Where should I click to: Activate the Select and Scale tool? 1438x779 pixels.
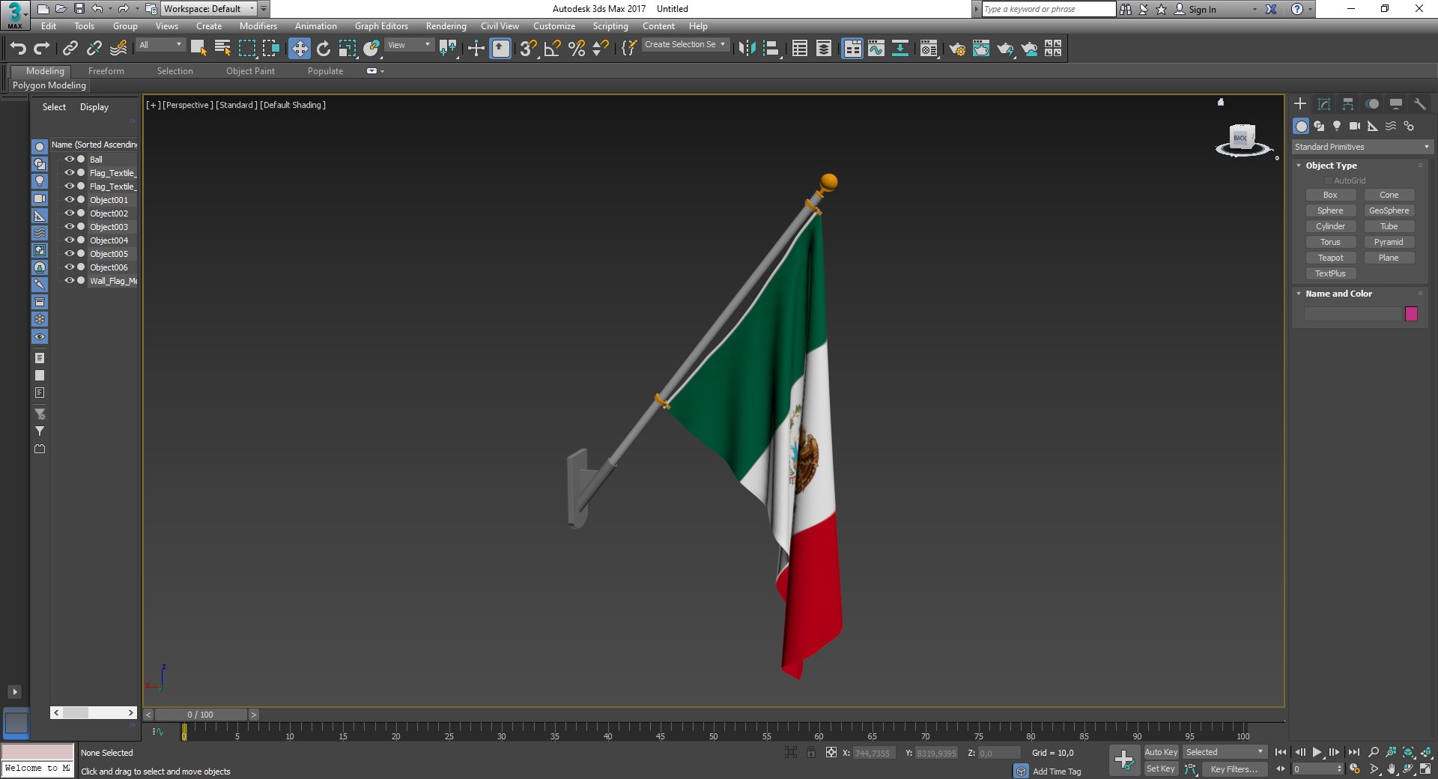coord(348,49)
